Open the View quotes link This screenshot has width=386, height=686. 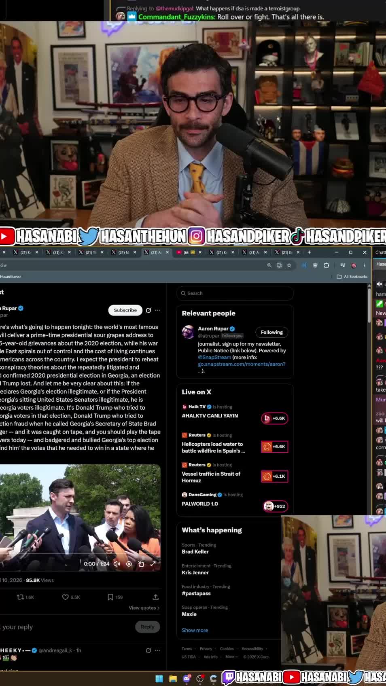[x=144, y=608]
